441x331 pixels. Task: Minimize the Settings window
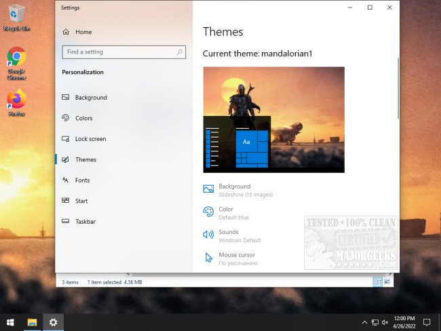[350, 7]
